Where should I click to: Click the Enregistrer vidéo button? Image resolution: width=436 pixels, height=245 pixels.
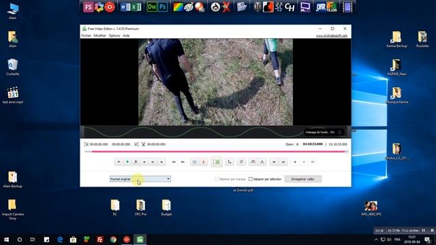pos(302,179)
